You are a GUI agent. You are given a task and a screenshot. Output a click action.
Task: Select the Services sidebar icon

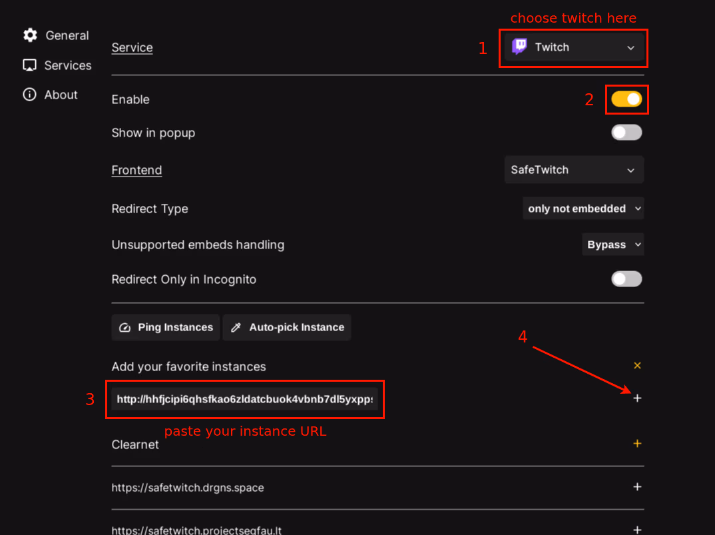click(29, 65)
